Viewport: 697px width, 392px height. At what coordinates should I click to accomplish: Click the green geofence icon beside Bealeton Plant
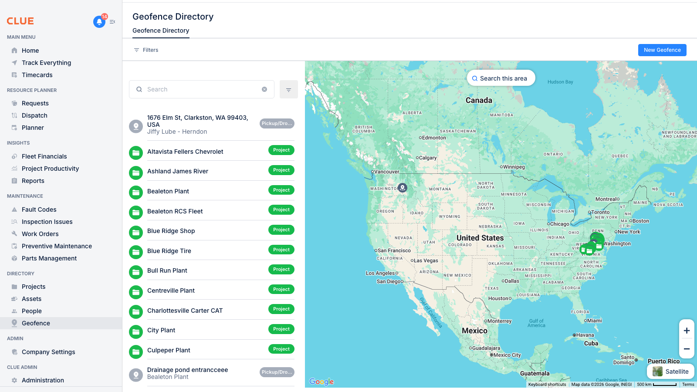coord(135,193)
